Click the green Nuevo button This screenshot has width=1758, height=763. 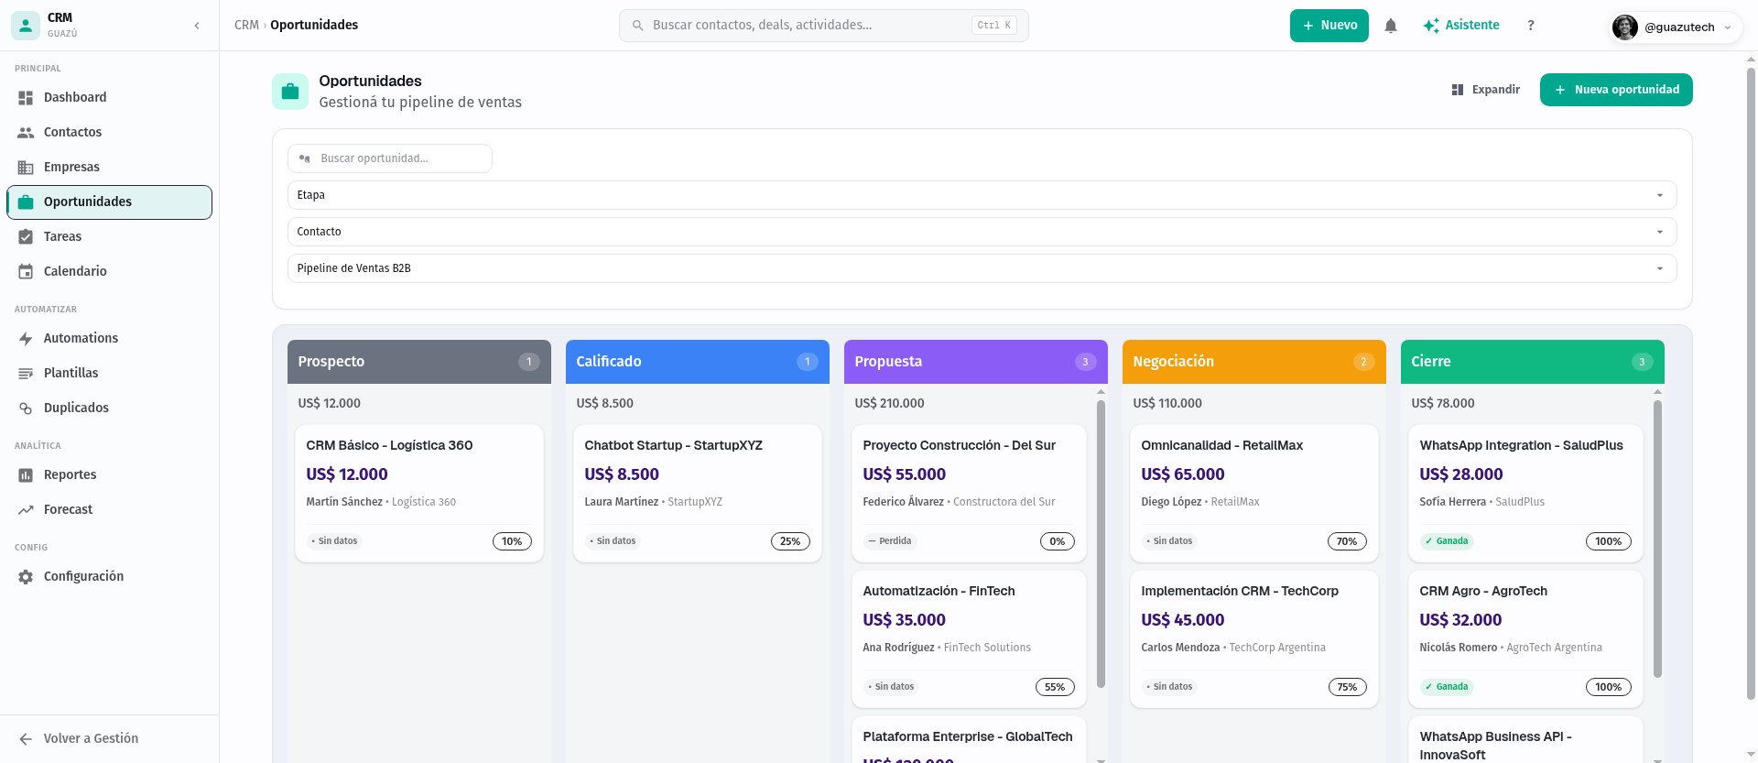point(1329,26)
